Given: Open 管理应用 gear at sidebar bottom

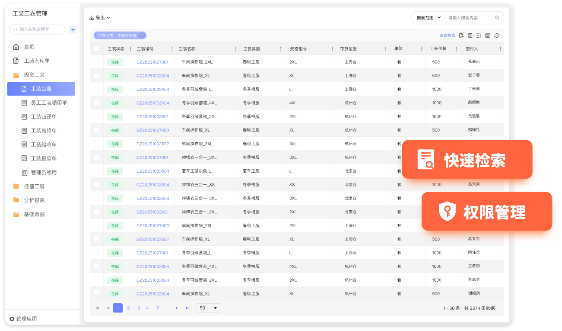Looking at the screenshot, I should click(x=12, y=319).
